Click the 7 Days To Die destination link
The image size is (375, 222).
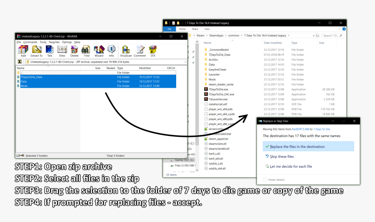point(321,129)
